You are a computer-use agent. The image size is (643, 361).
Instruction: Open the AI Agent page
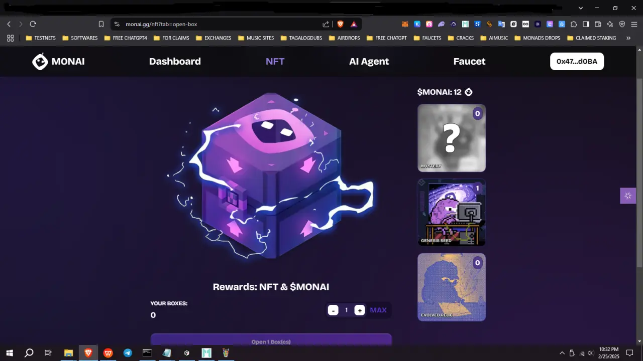[369, 61]
